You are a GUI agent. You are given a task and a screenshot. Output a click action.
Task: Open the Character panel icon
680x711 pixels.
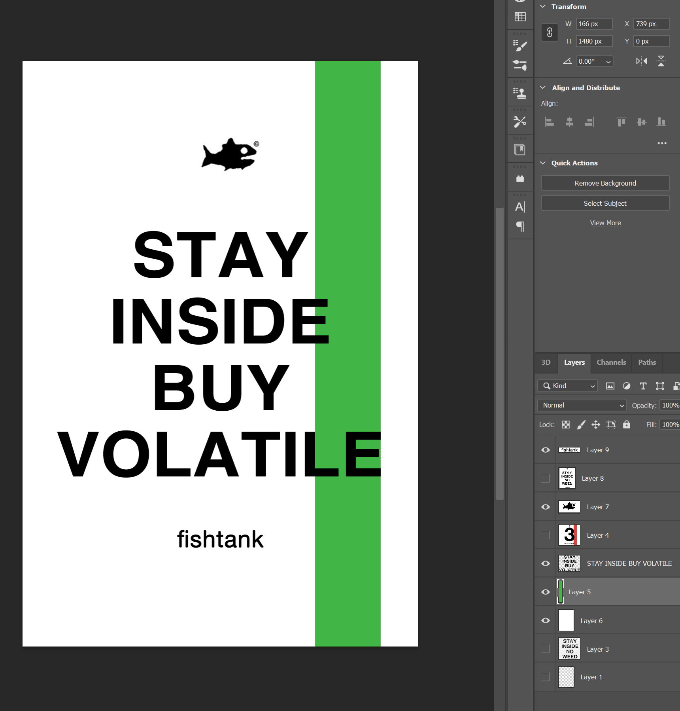click(520, 207)
